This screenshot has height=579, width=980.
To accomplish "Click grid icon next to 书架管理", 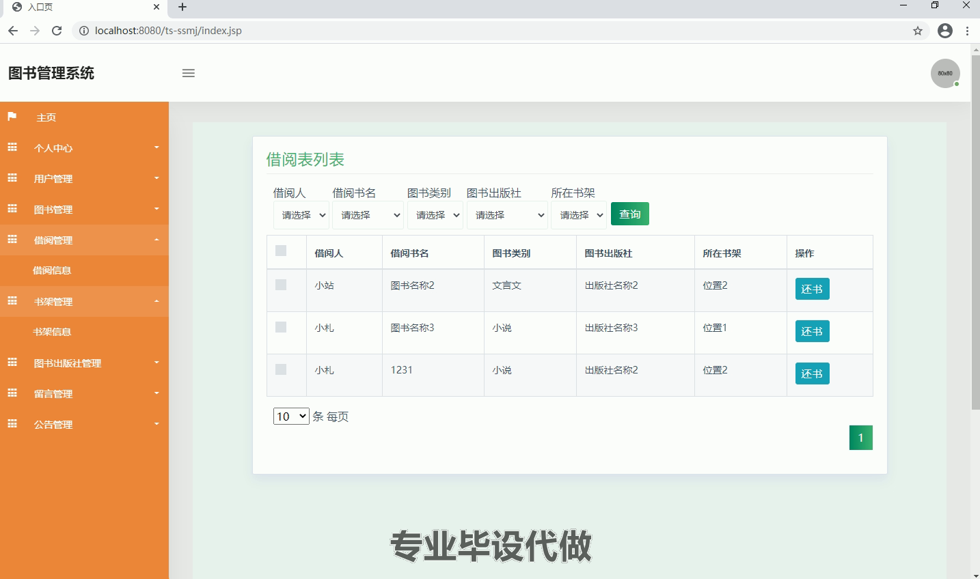I will coord(12,301).
